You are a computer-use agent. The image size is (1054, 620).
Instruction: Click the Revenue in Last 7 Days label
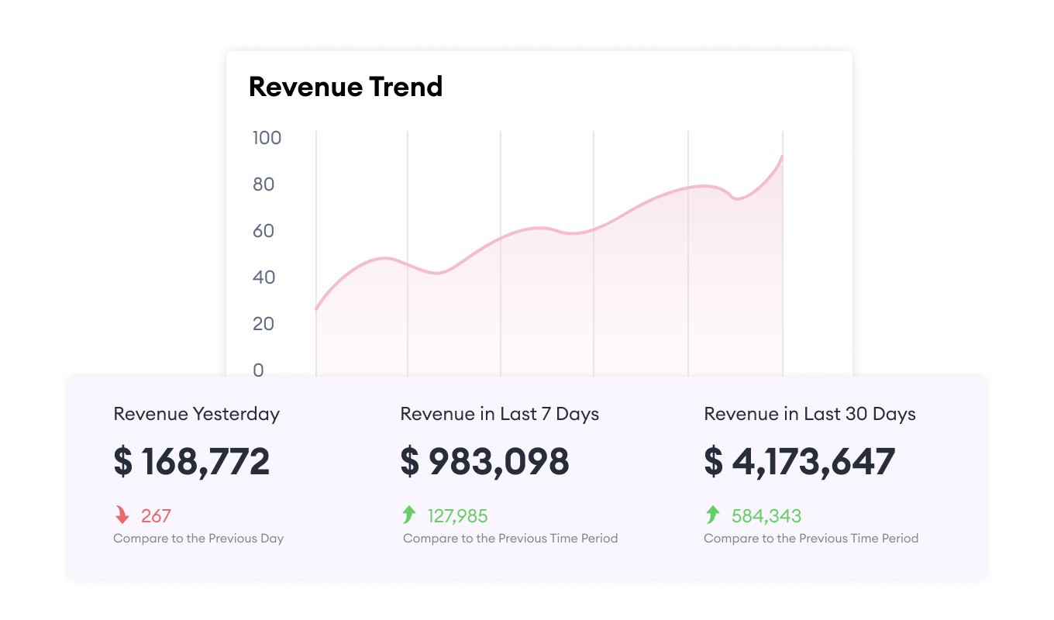[499, 414]
